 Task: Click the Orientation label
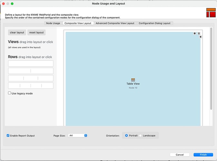pyautogui.click(x=113, y=136)
